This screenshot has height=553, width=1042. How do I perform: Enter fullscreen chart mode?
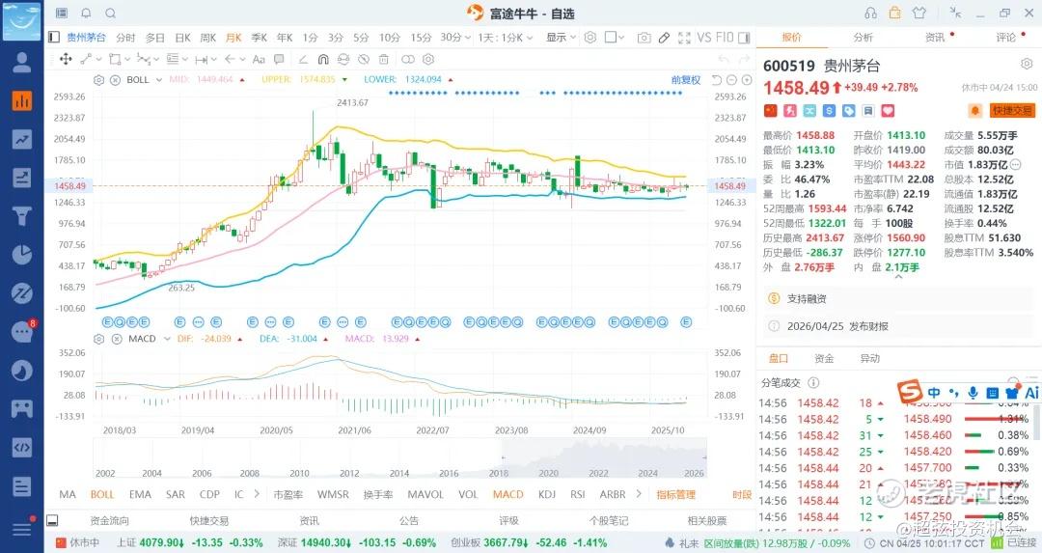[x=684, y=38]
